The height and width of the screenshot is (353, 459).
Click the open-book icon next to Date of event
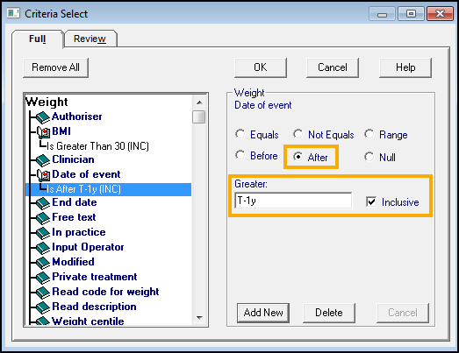[x=44, y=175]
